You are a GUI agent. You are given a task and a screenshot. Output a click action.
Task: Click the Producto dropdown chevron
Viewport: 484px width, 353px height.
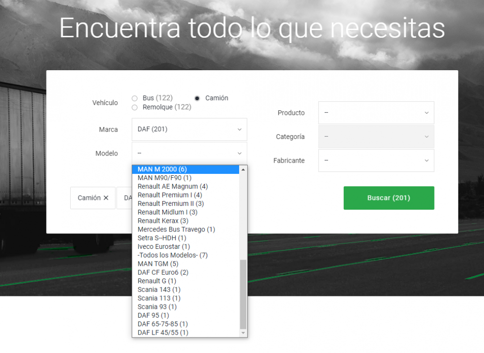(426, 112)
